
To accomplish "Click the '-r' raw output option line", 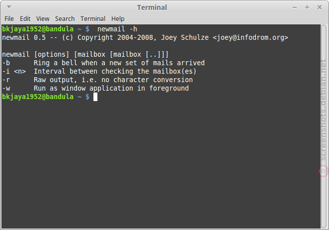I will pyautogui.click(x=97, y=80).
